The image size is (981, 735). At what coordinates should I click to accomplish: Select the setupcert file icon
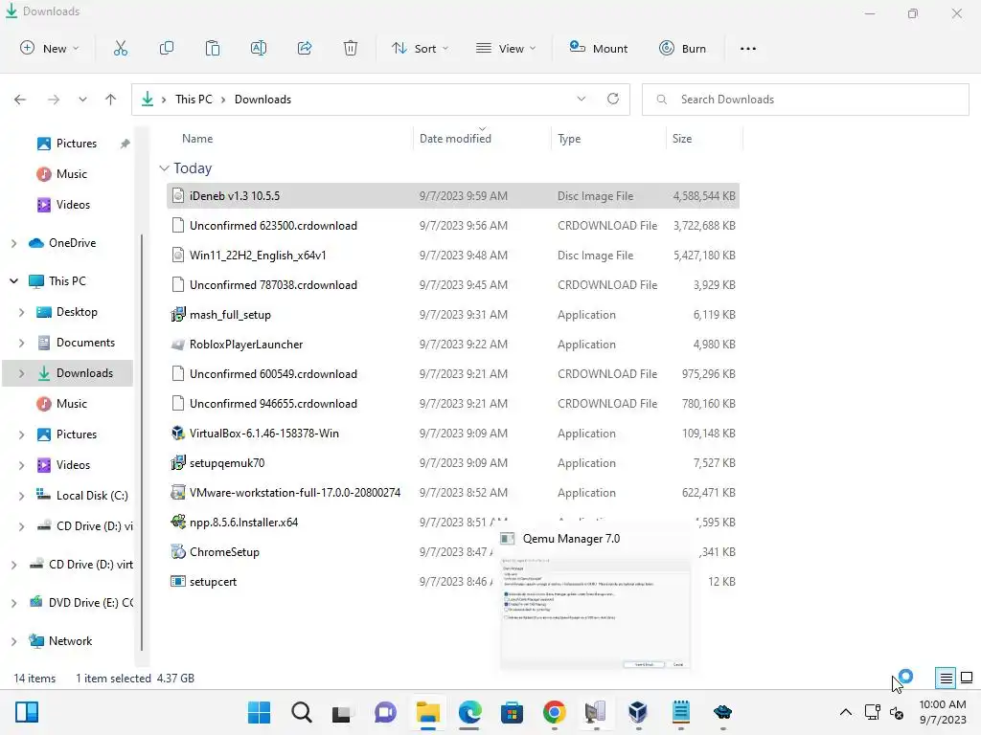pos(178,581)
